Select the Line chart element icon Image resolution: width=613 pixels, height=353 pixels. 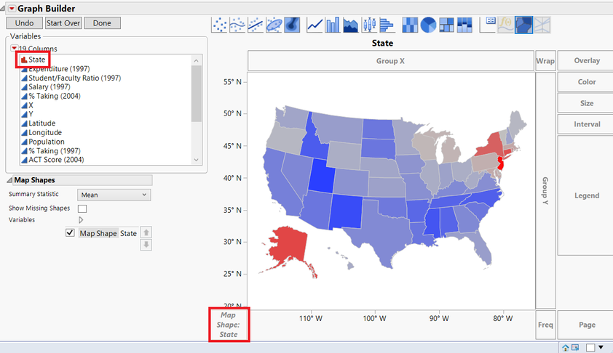tap(315, 25)
